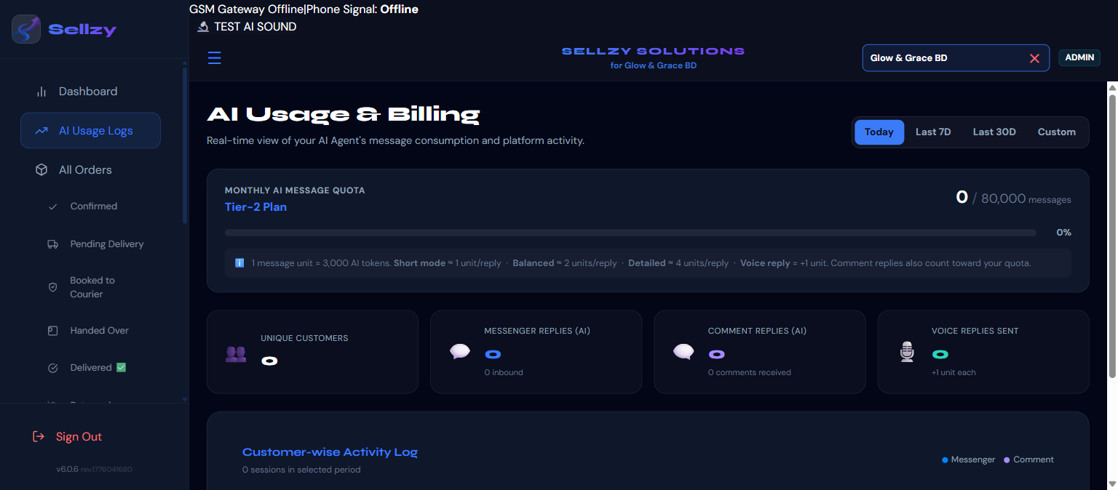Click the Unique Customers stat card
The width and height of the screenshot is (1118, 490).
point(313,352)
